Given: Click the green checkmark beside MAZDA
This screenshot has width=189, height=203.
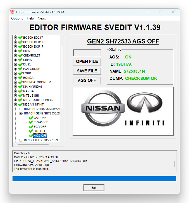Looking at the screenshot, I should (x=20, y=91).
